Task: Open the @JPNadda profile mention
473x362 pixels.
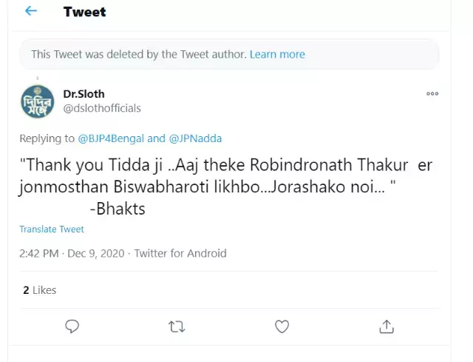Action: click(195, 138)
